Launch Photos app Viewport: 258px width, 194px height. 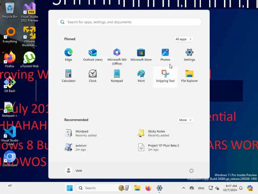[x=165, y=55]
